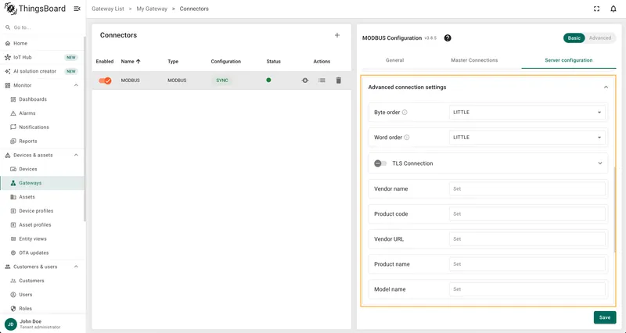
Task: Select the Server configuration tab
Action: click(569, 60)
